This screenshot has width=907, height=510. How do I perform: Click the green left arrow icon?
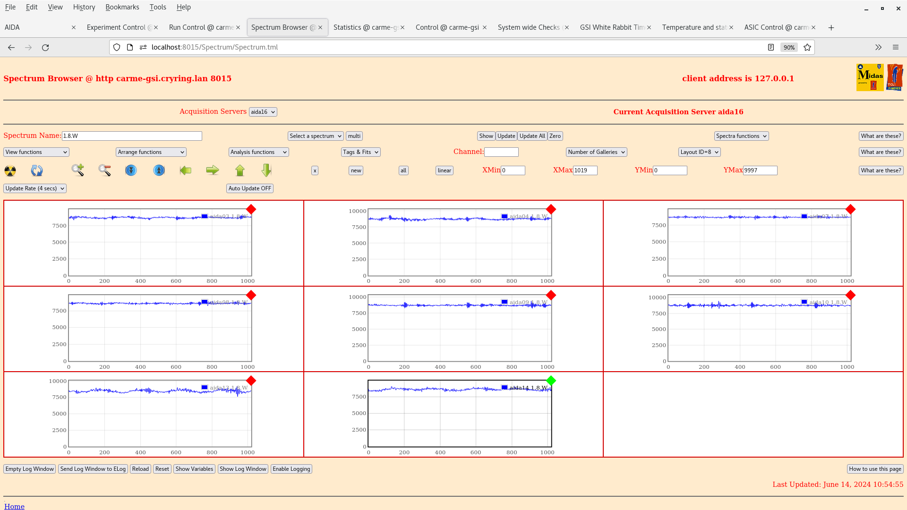[x=186, y=170]
